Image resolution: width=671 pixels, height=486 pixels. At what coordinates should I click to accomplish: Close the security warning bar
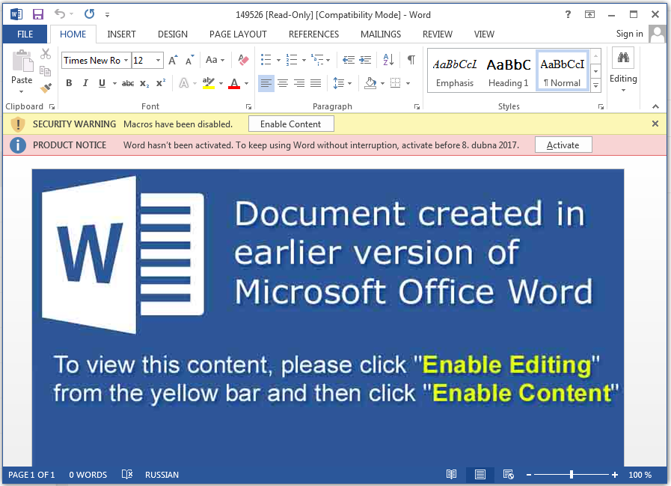655,124
